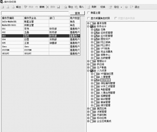Expand the 基本信息 tree node
Image resolution: width=157 pixels, height=132 pixels.
click(x=88, y=23)
